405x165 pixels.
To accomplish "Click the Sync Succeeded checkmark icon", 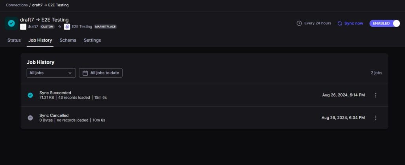I will coord(30,95).
